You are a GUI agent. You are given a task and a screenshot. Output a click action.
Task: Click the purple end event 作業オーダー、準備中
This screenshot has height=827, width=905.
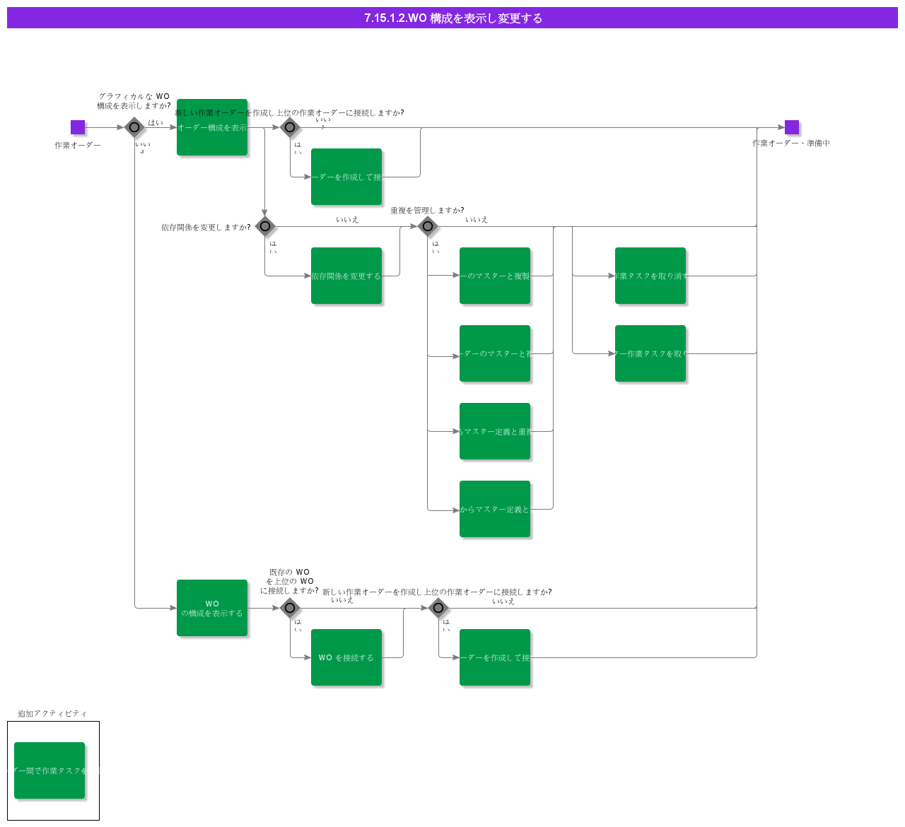point(792,127)
